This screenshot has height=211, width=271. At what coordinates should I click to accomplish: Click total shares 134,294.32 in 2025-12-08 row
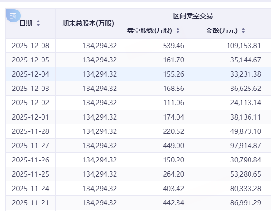tap(100, 46)
